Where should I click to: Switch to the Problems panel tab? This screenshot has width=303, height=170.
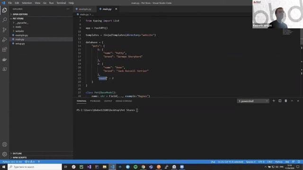95,101
